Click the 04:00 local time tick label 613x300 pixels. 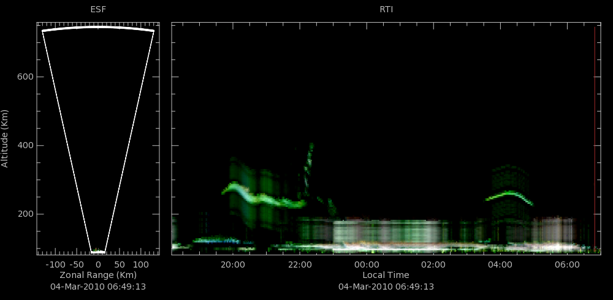(500, 265)
